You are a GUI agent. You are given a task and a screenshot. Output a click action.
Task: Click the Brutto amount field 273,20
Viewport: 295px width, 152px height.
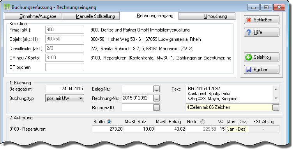pos(108,129)
